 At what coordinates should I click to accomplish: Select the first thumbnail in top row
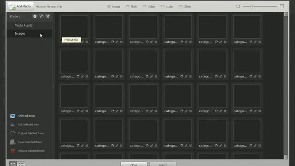pyautogui.click(x=74, y=27)
